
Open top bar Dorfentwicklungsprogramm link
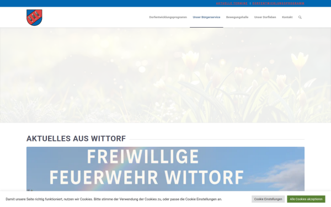tap(278, 3)
